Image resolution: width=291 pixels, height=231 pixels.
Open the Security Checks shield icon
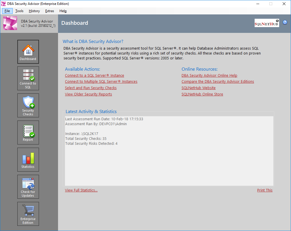click(x=28, y=105)
